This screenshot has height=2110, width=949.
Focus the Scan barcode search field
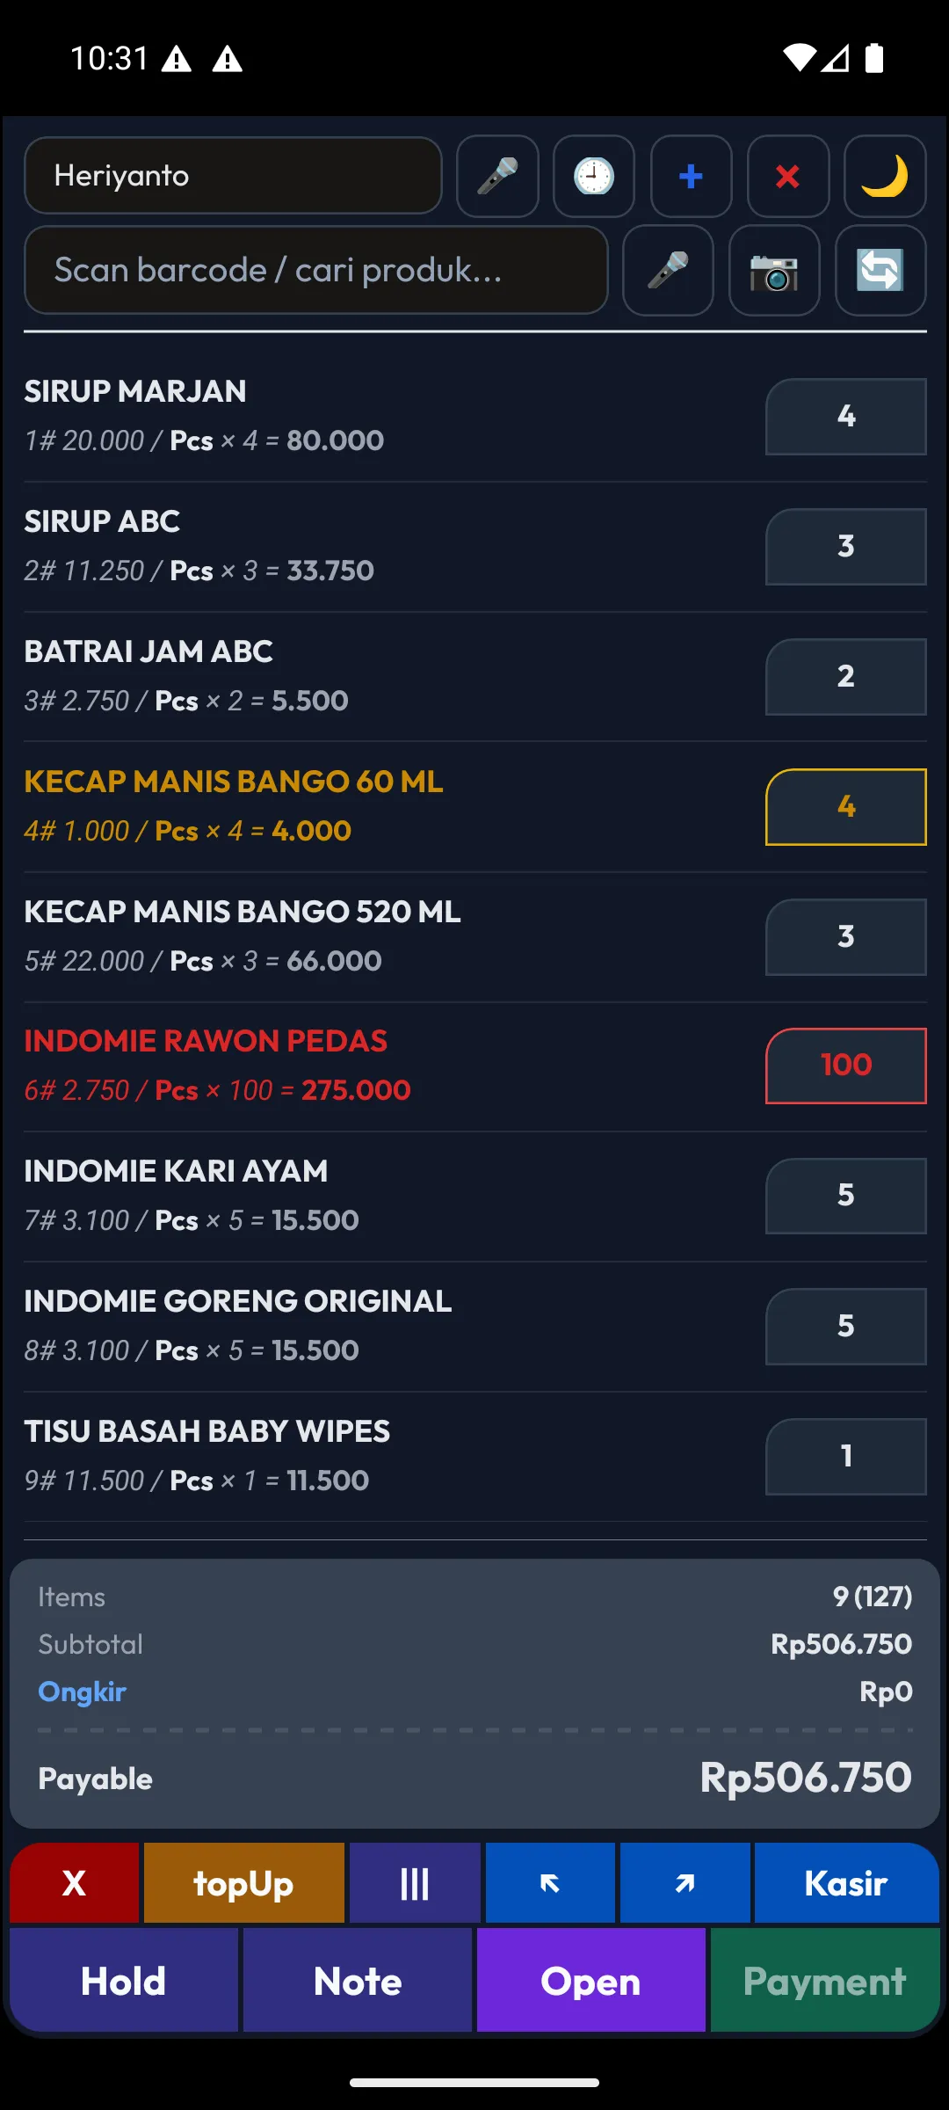pyautogui.click(x=316, y=270)
